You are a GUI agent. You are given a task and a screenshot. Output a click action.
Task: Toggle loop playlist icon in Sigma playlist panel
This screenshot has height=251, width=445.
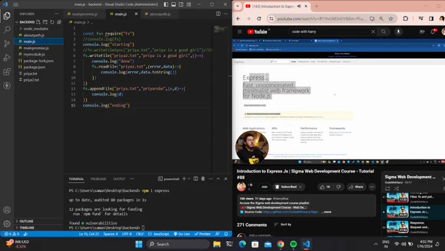point(387,189)
